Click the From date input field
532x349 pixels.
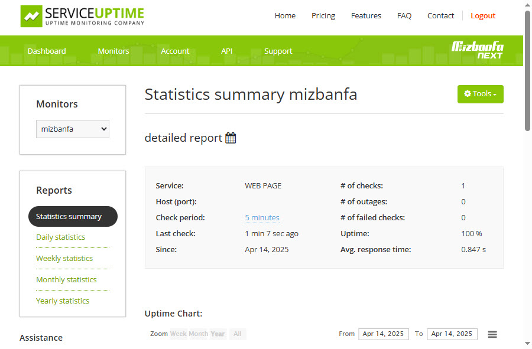pyautogui.click(x=384, y=334)
